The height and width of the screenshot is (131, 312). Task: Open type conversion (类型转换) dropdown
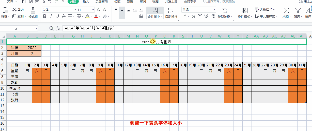coord(225,13)
